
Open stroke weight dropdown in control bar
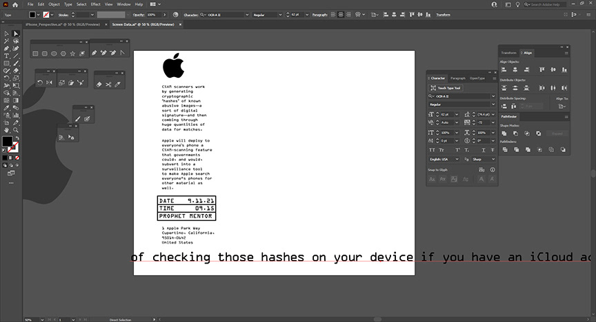[x=92, y=14]
